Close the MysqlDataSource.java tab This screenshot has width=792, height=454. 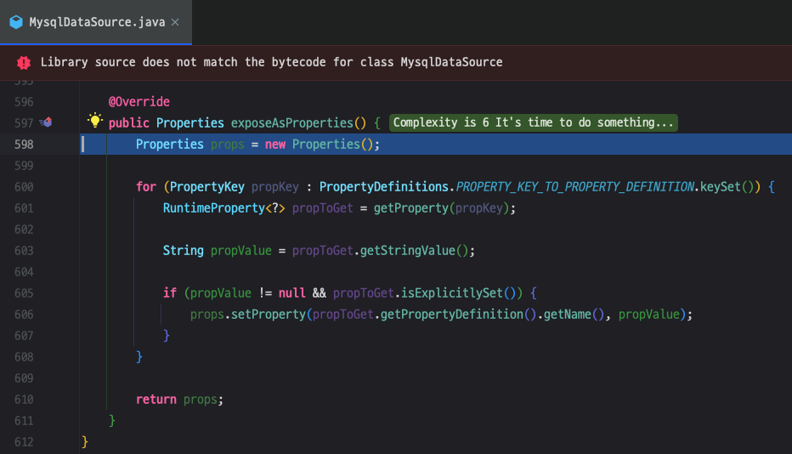click(175, 22)
